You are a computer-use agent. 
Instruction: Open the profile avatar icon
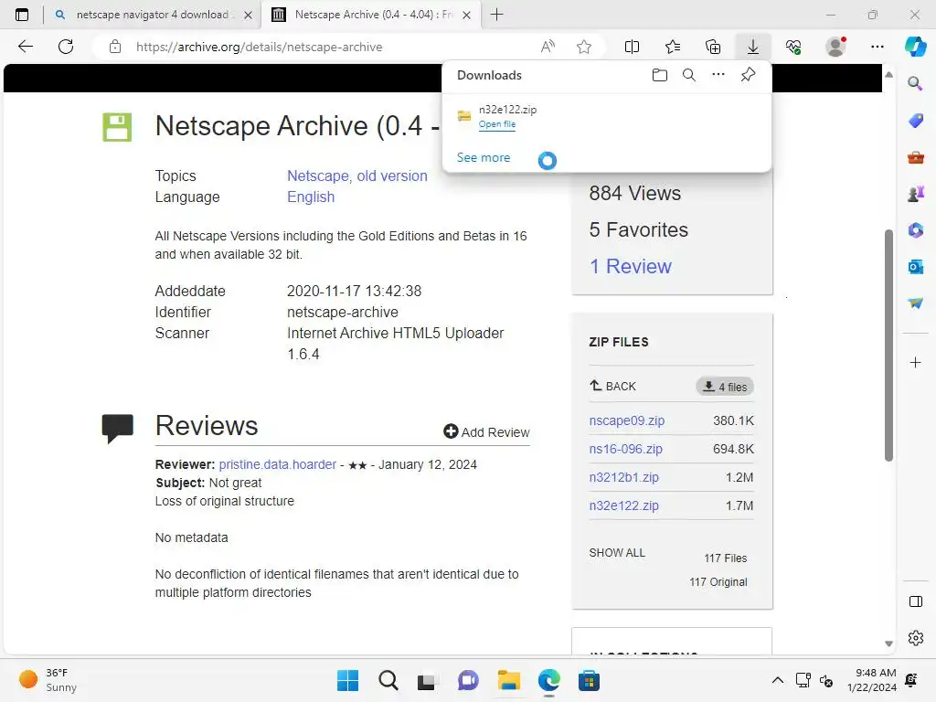(835, 47)
